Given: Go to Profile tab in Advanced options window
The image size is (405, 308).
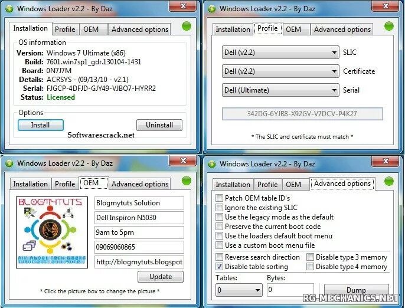Looking at the screenshot, I should [267, 185].
